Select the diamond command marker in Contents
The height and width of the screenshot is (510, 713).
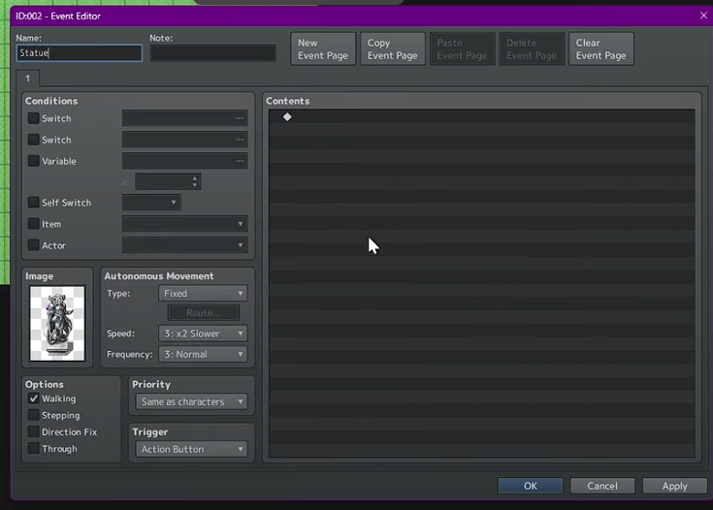click(x=287, y=117)
